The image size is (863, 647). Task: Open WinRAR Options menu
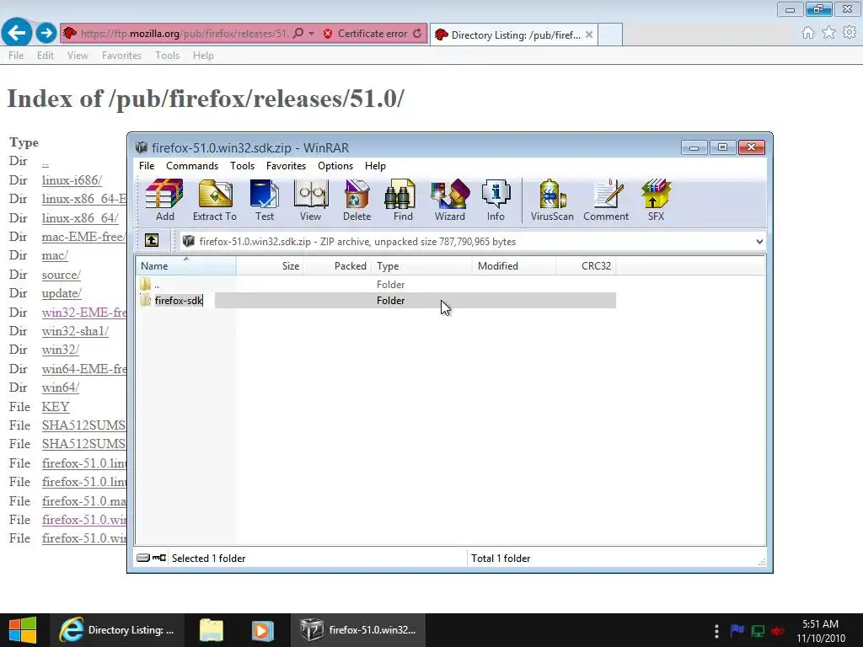(335, 166)
